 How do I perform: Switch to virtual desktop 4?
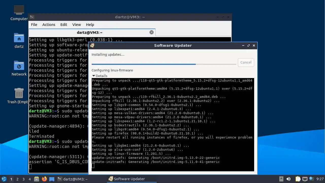point(29,179)
